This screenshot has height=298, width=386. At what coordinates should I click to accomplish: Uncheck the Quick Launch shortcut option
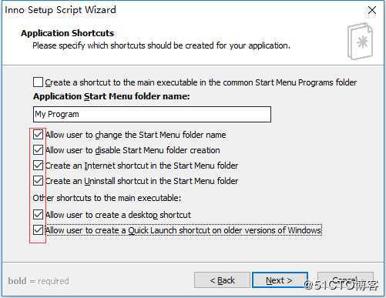click(x=38, y=230)
